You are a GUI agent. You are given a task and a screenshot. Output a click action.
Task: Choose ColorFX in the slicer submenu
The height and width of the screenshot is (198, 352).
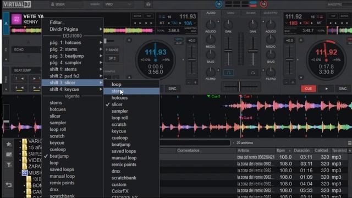(131, 191)
